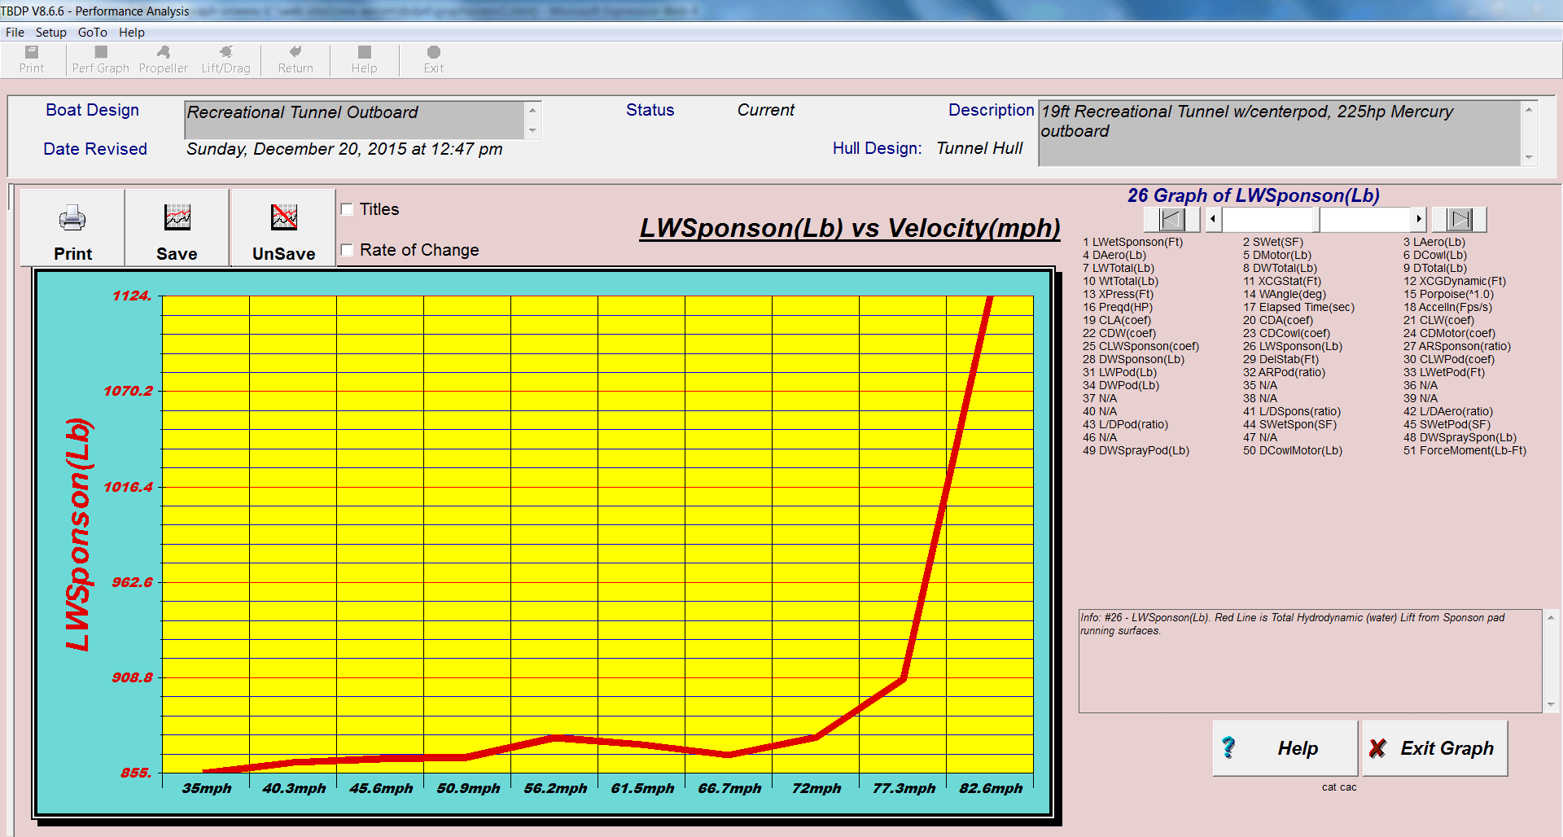Select graph 14 WAngle(deg)
This screenshot has width=1563, height=837.
(x=1284, y=294)
